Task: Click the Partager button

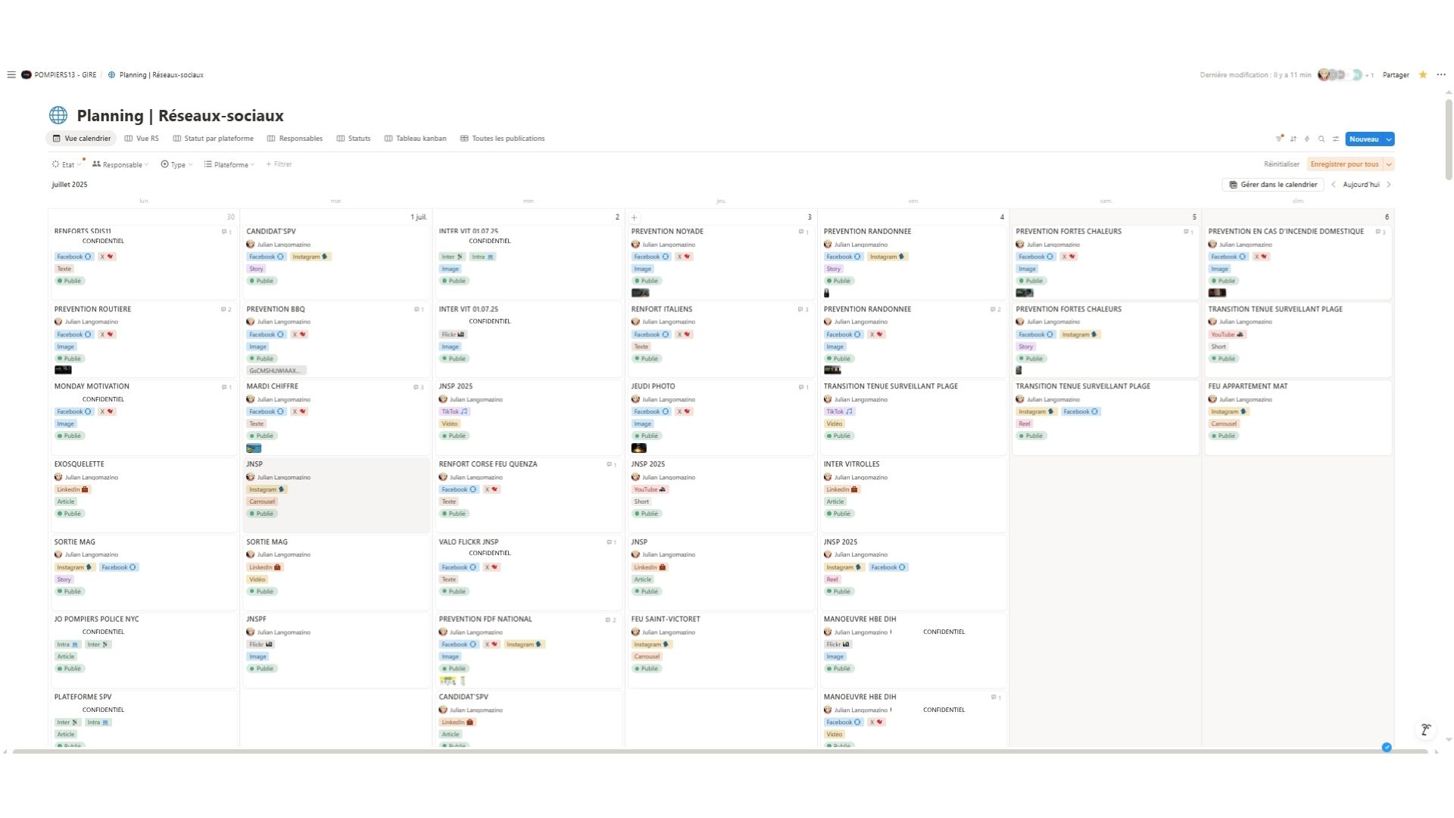Action: (1396, 75)
